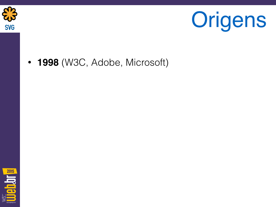276x207 pixels.
Task: Click the capital O in Origens
Action: [x=199, y=19]
